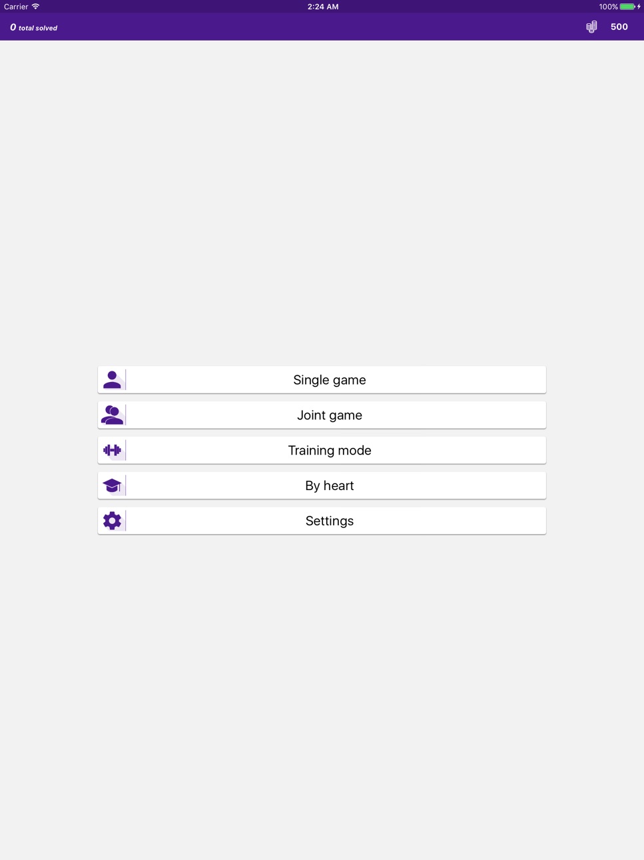
Task: Select the dumbbell Training mode icon
Action: pos(112,451)
